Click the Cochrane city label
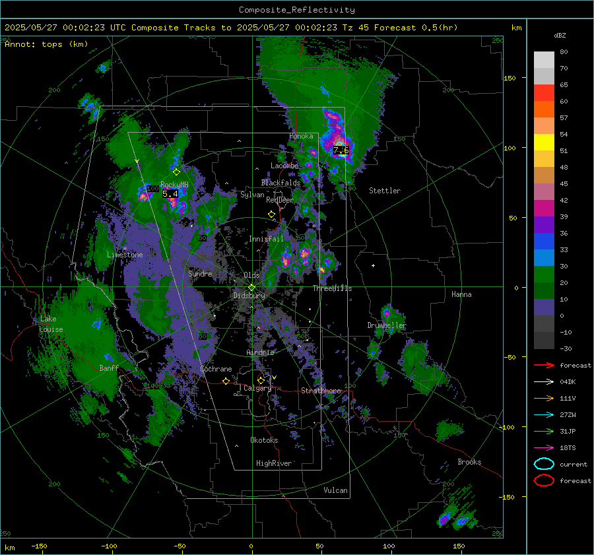 click(x=216, y=369)
